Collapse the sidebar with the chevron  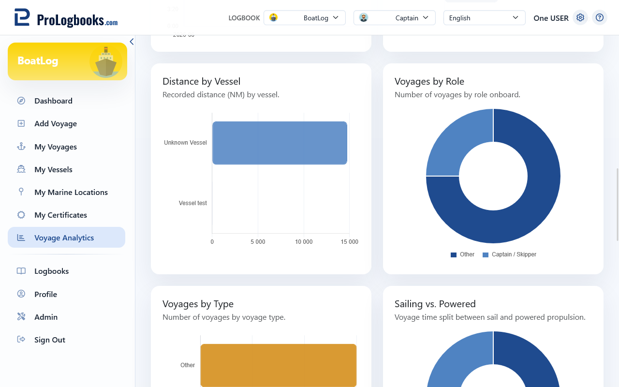[132, 42]
